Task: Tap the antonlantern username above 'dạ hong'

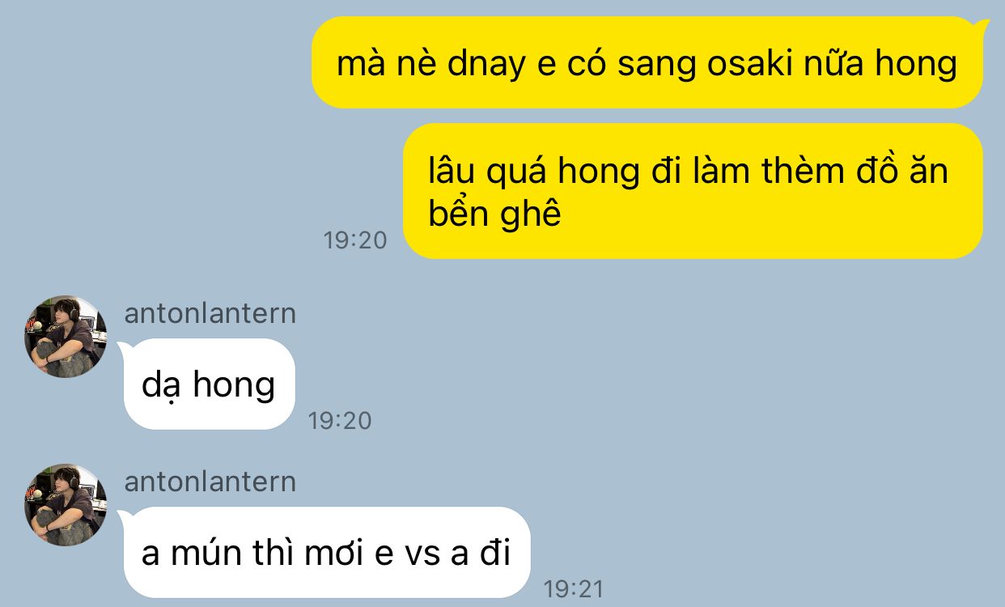Action: pyautogui.click(x=210, y=313)
